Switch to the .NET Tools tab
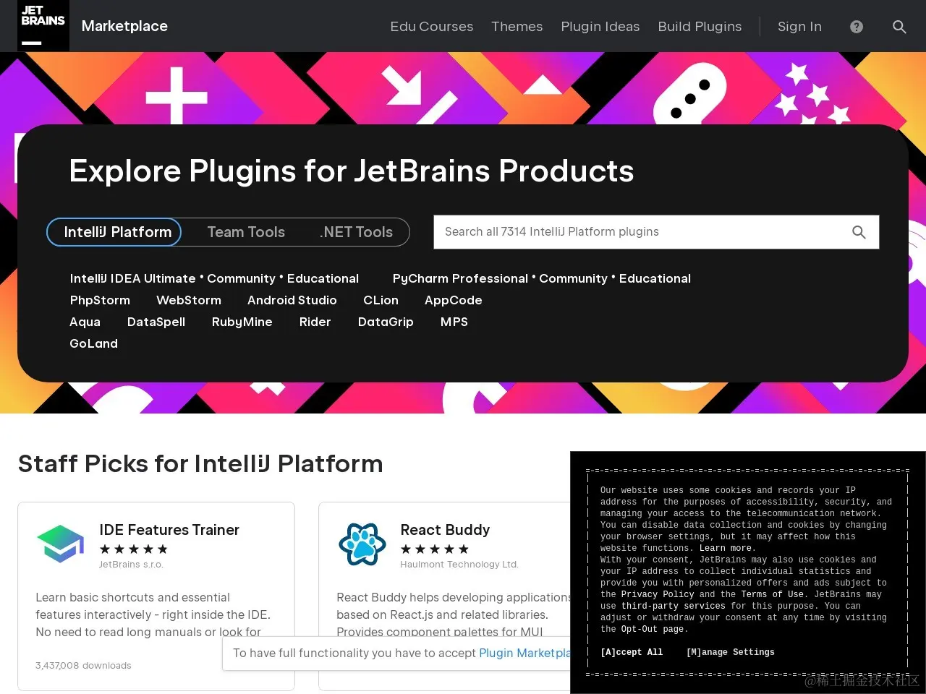926x694 pixels. pos(356,232)
